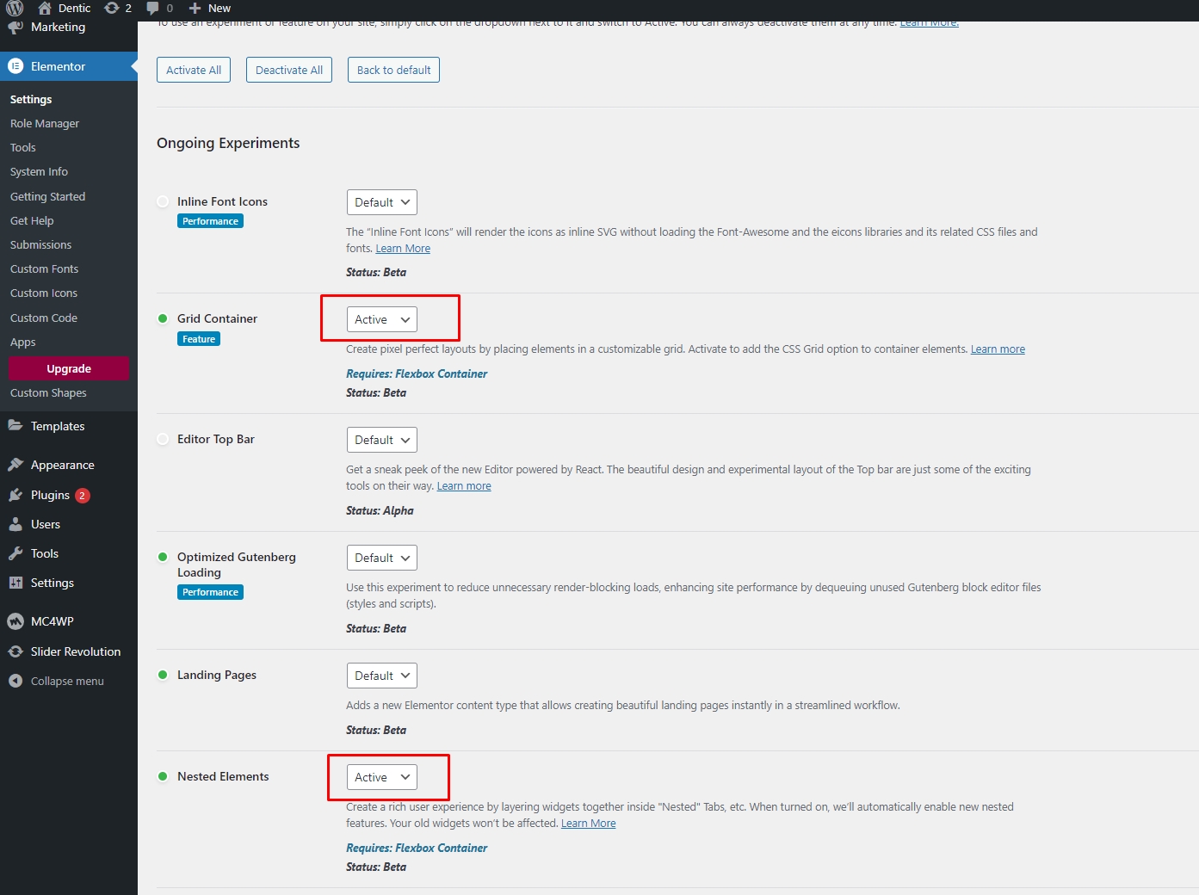This screenshot has width=1199, height=895.
Task: Expand the Inline Font Icons dropdown
Action: [381, 202]
